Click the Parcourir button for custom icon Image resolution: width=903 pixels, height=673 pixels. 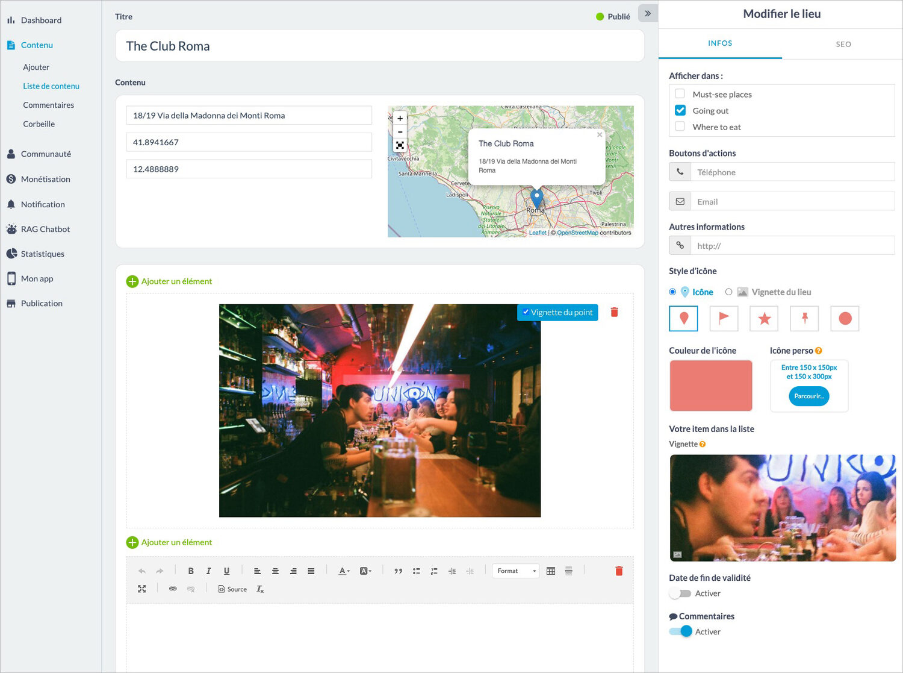tap(808, 396)
